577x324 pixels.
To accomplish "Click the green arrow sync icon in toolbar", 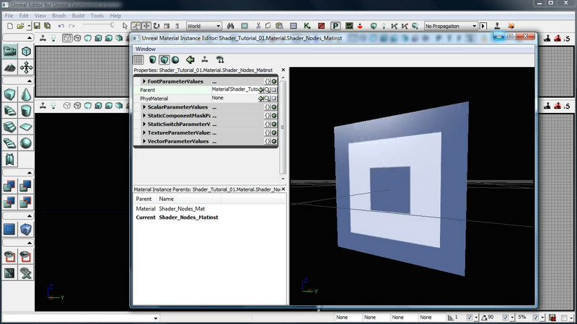I will pos(190,60).
